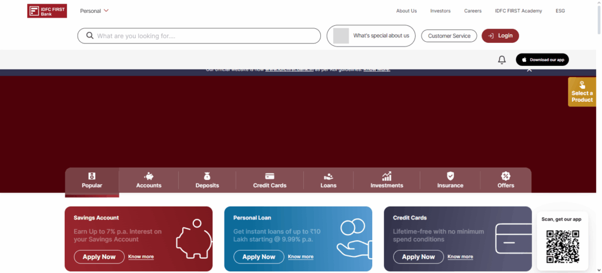
Task: Click the QR code to get app
Action: 563,247
